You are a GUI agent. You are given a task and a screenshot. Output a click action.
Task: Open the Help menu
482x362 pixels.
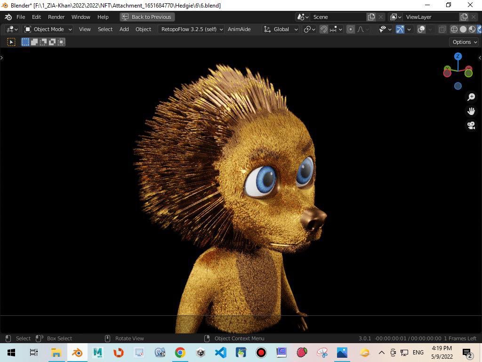(103, 17)
